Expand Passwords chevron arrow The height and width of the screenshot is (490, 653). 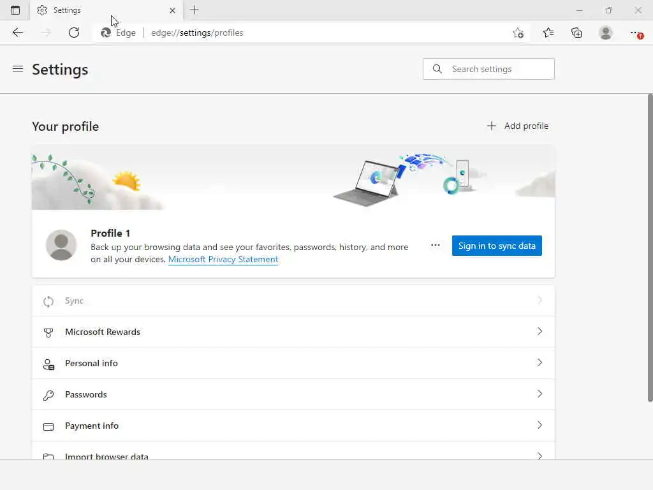click(x=539, y=394)
